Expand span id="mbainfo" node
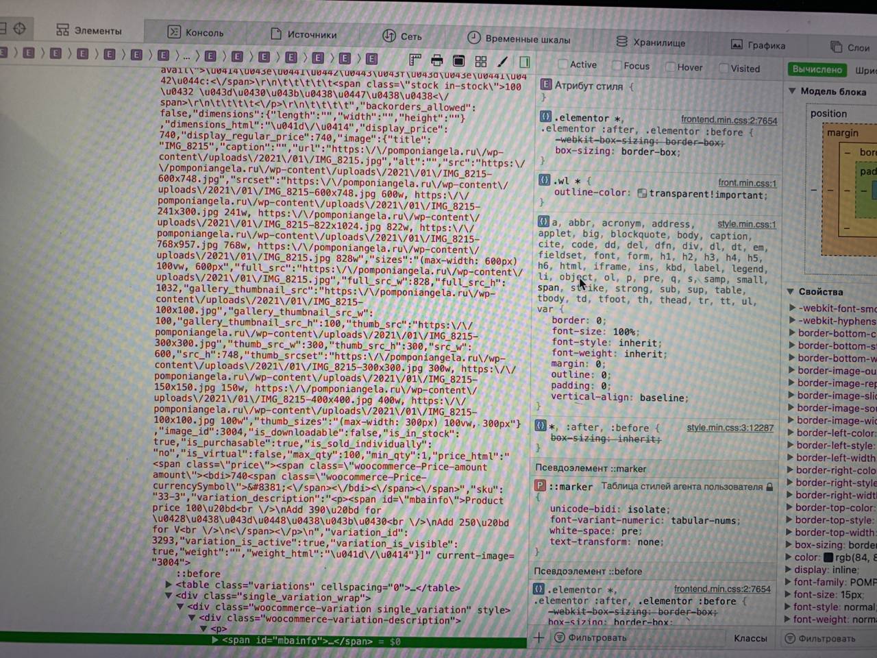 click(x=214, y=640)
